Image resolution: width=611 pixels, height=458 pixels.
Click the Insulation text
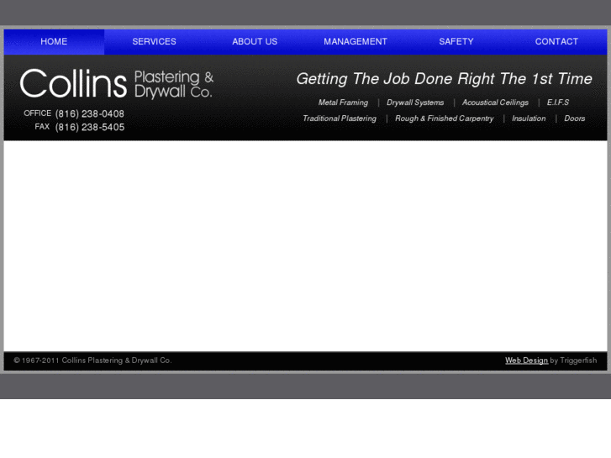(x=529, y=118)
